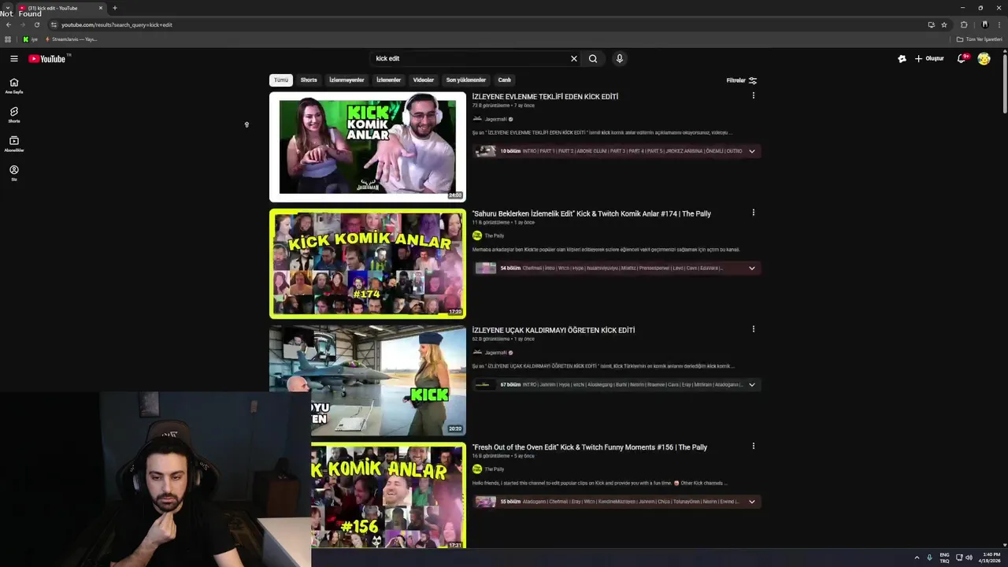Expand chapters of Funny Moments #156 video
Viewport: 1008px width, 567px height.
click(751, 502)
